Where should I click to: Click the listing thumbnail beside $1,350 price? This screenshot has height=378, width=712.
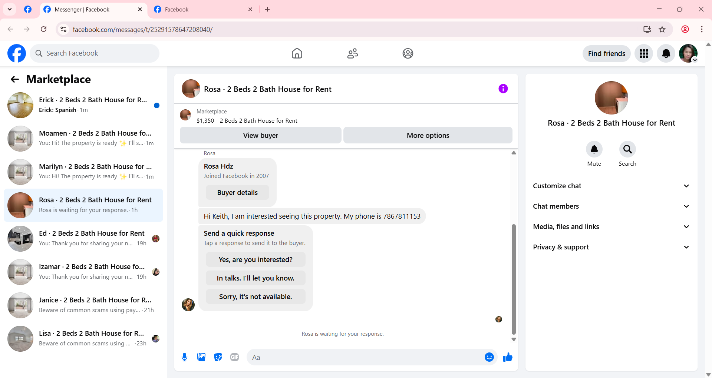[185, 115]
